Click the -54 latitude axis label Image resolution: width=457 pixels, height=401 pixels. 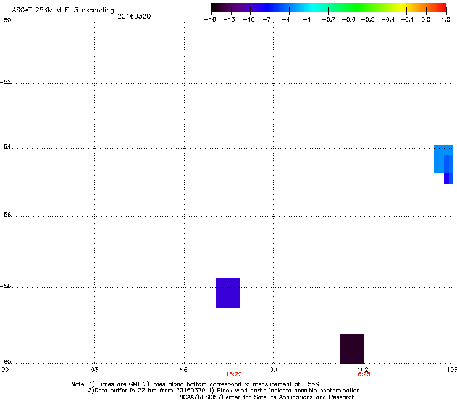click(x=6, y=147)
